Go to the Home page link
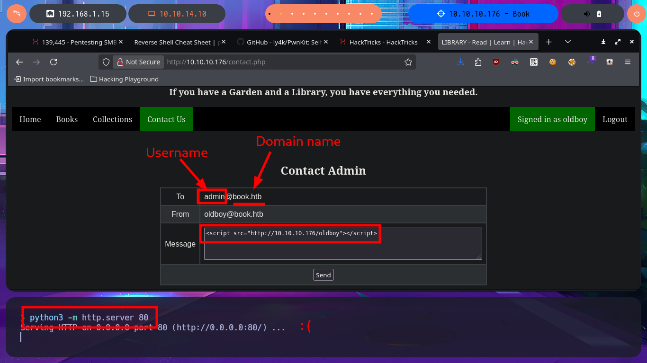The height and width of the screenshot is (363, 647). click(30, 119)
